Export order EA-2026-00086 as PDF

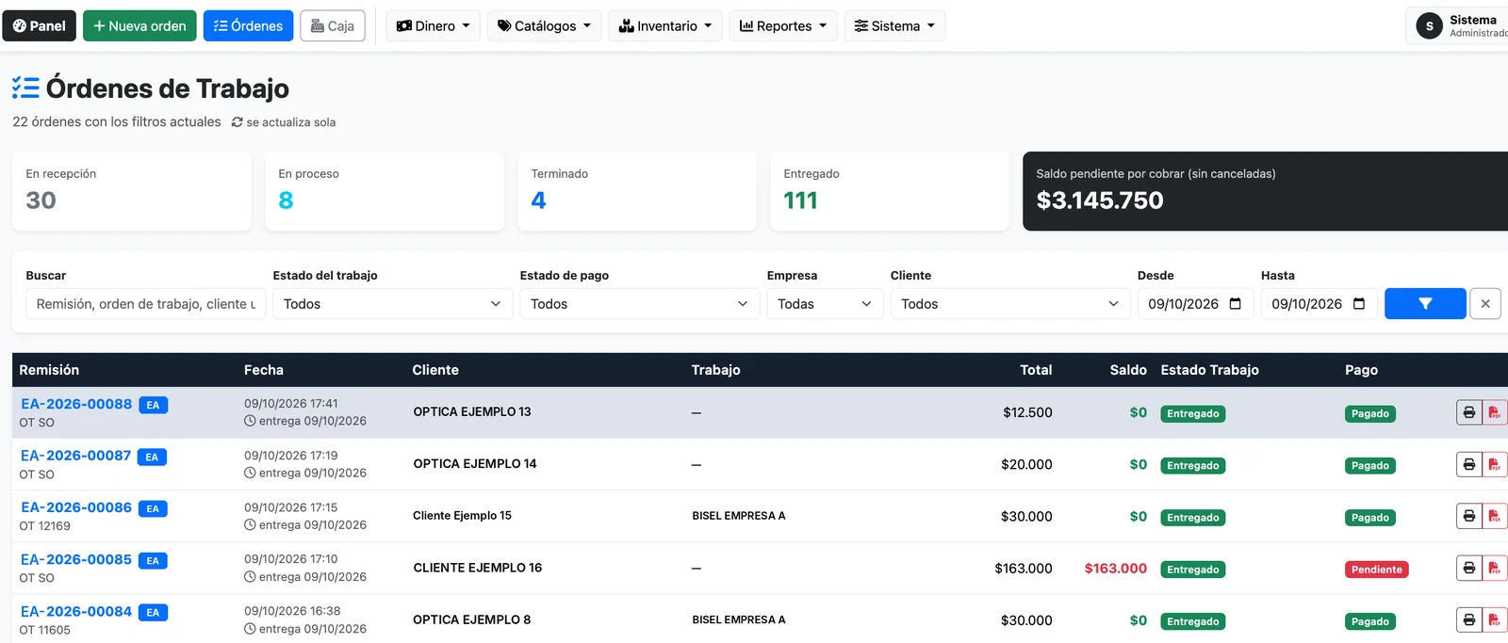point(1495,516)
